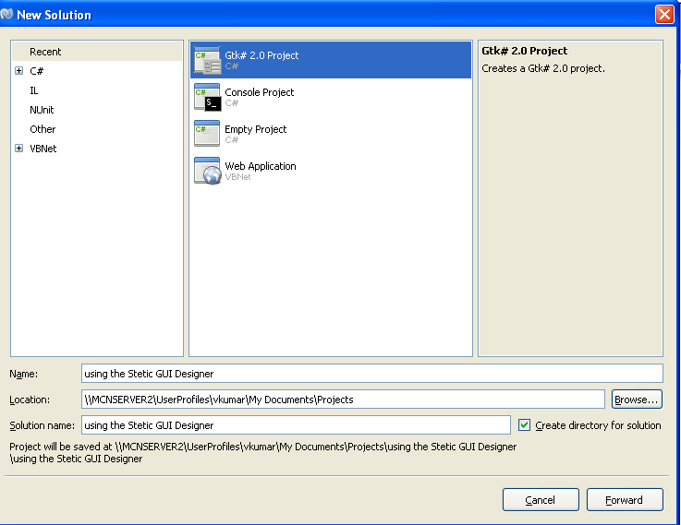The height and width of the screenshot is (525, 681).
Task: Click the 'Creates a Gtk# 2.0 project.' description
Action: (x=543, y=68)
